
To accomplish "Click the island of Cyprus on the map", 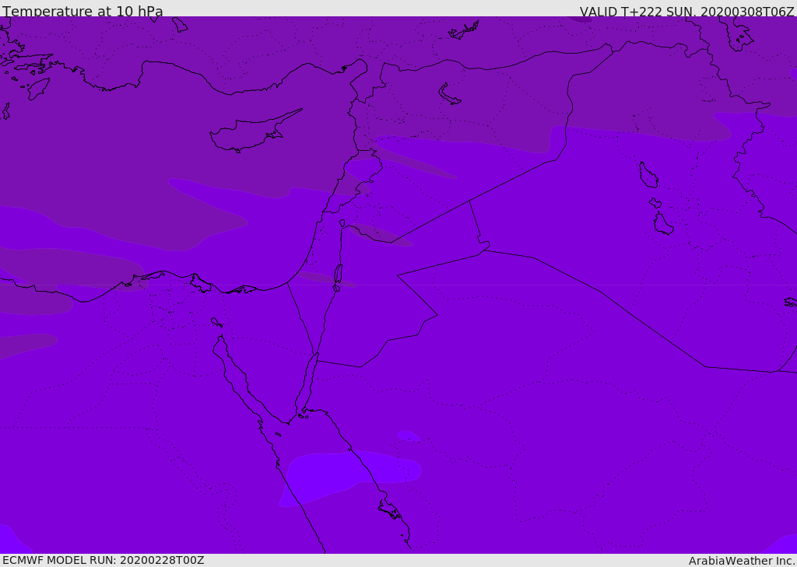I will coord(253,132).
